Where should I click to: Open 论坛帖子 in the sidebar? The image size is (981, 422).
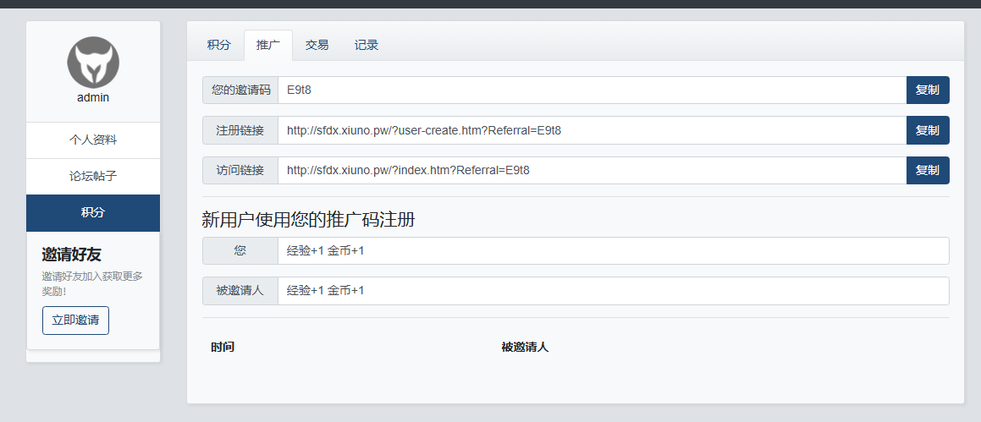tap(93, 177)
